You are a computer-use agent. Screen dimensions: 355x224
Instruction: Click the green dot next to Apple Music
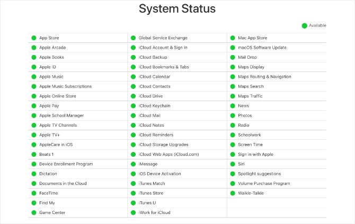[x=33, y=77]
